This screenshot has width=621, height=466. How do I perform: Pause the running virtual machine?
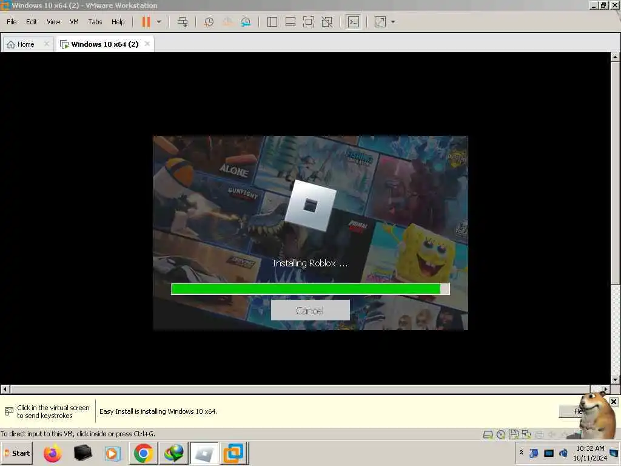(146, 22)
